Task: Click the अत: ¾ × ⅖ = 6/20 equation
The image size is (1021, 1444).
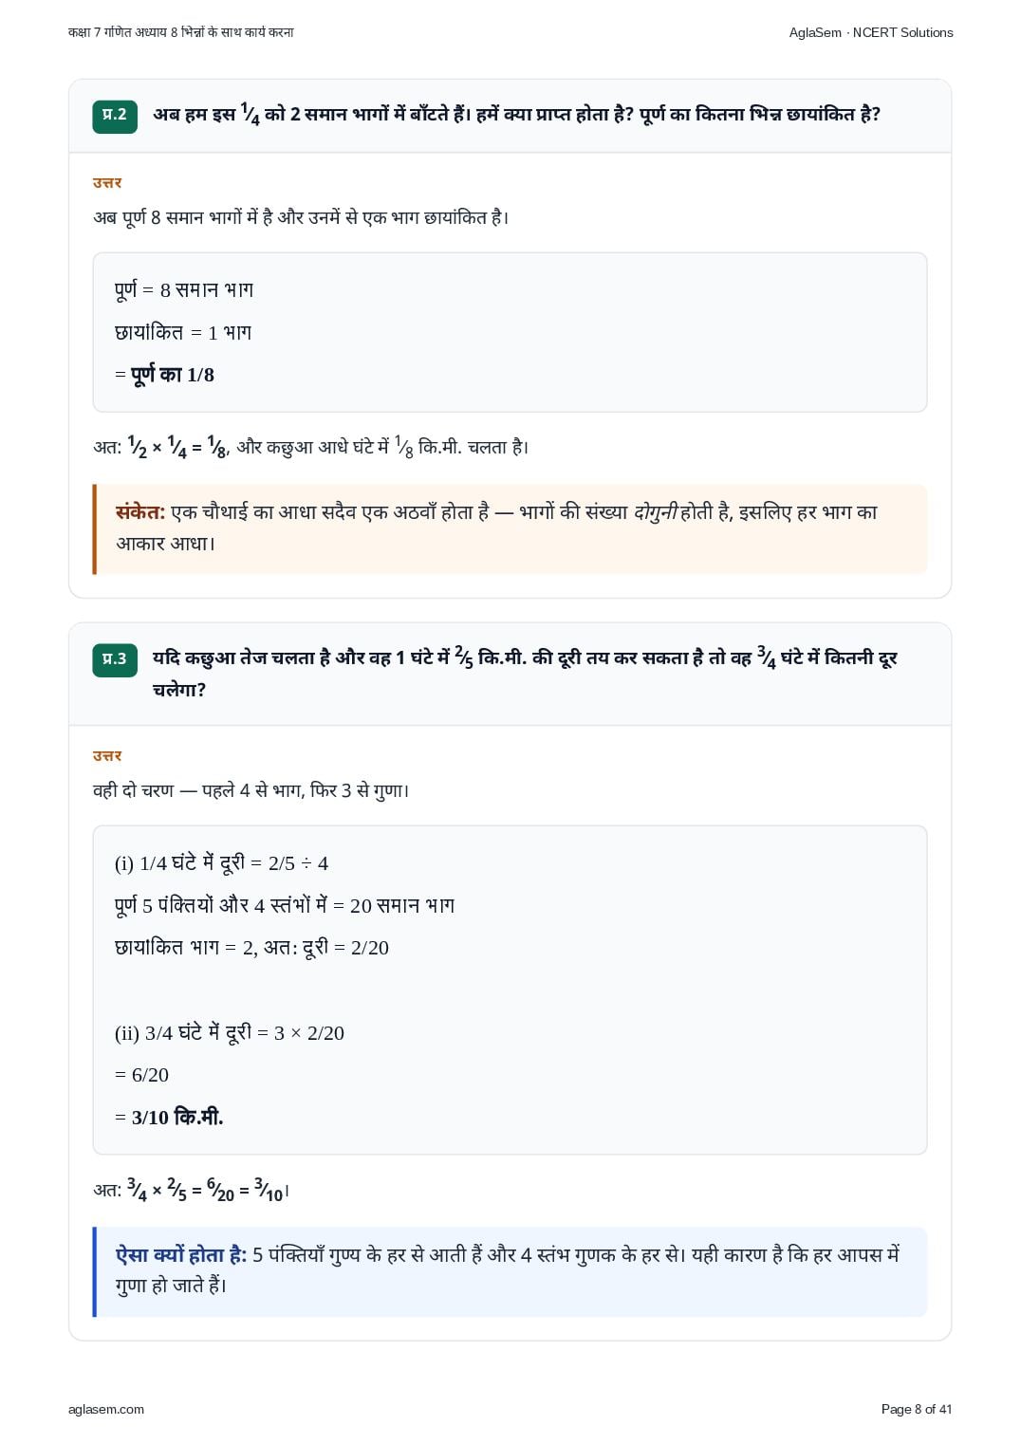Action: tap(191, 1191)
